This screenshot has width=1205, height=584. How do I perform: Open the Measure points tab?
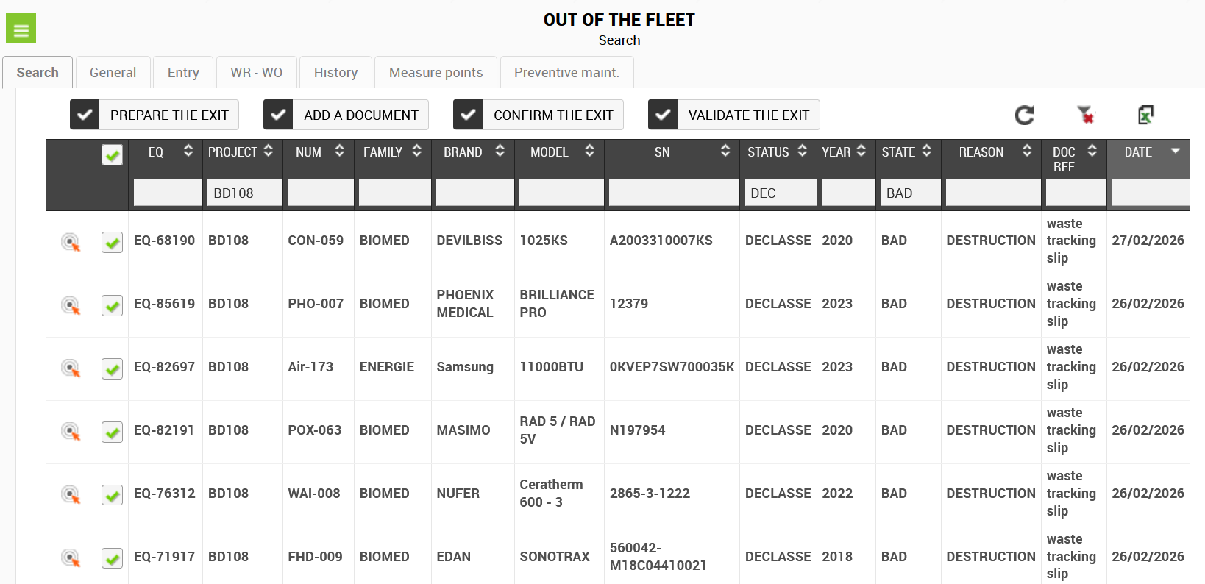pos(436,73)
